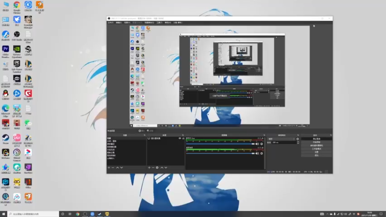Launch Microsoft Edge desktop icon

(x=5, y=110)
